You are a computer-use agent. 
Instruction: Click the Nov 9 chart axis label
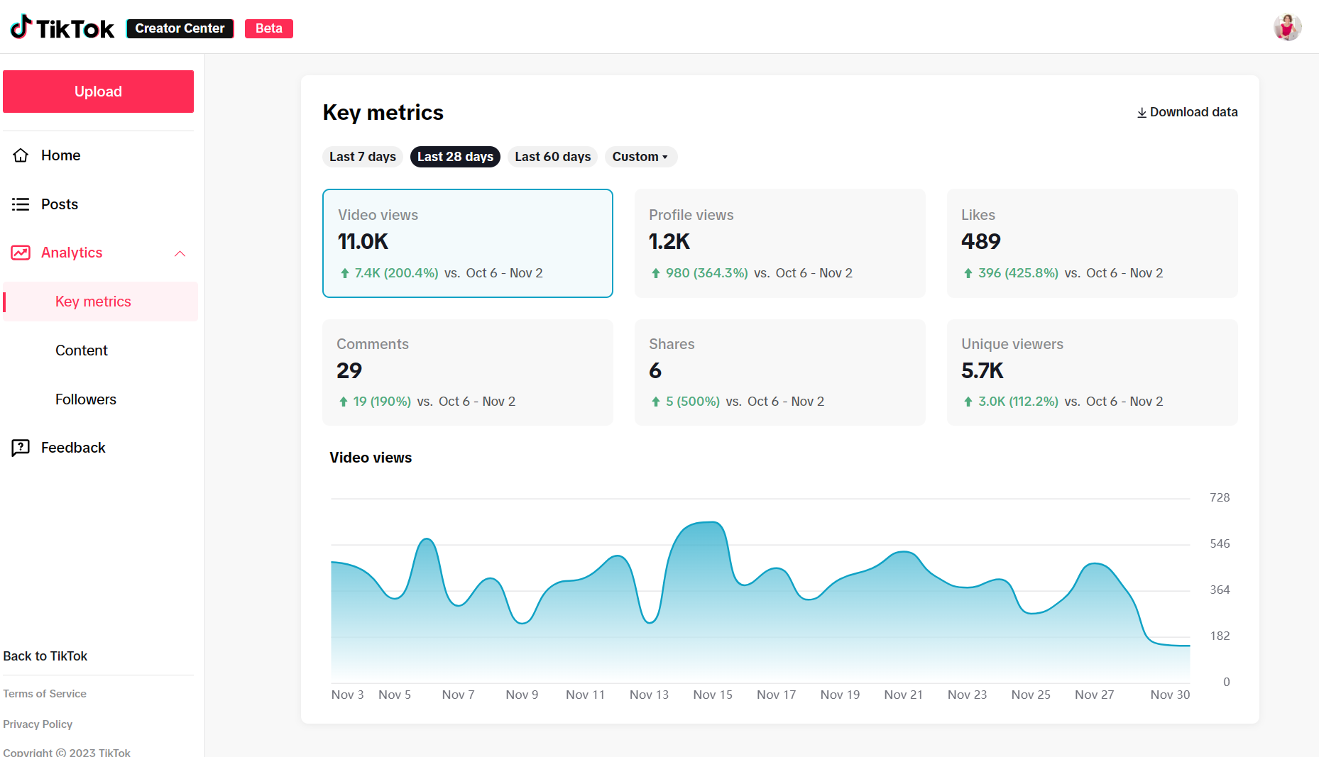tap(522, 695)
